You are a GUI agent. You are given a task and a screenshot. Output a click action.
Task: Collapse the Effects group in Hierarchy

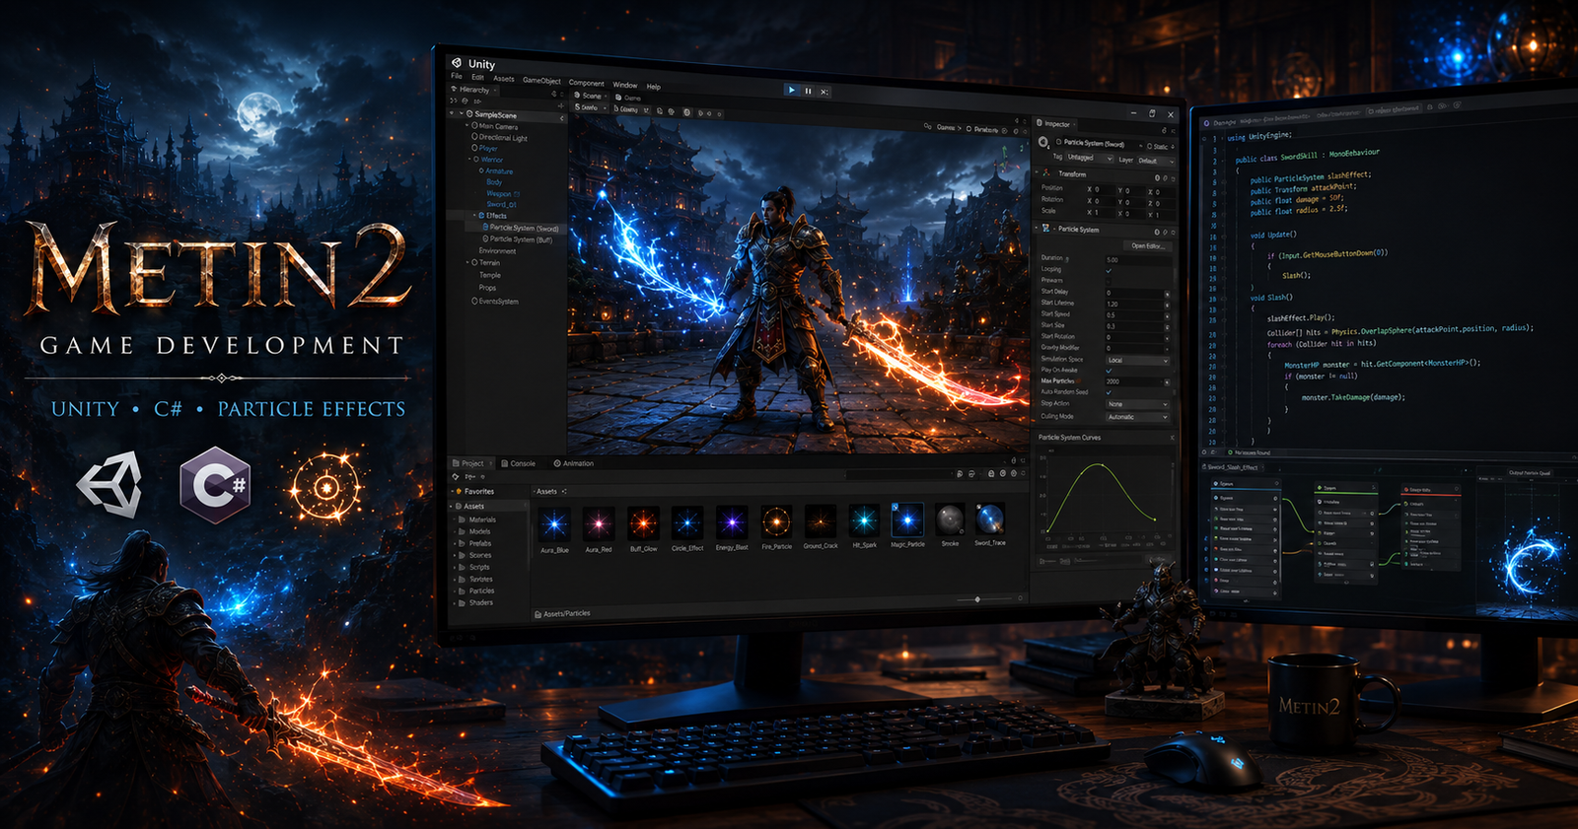tap(473, 215)
